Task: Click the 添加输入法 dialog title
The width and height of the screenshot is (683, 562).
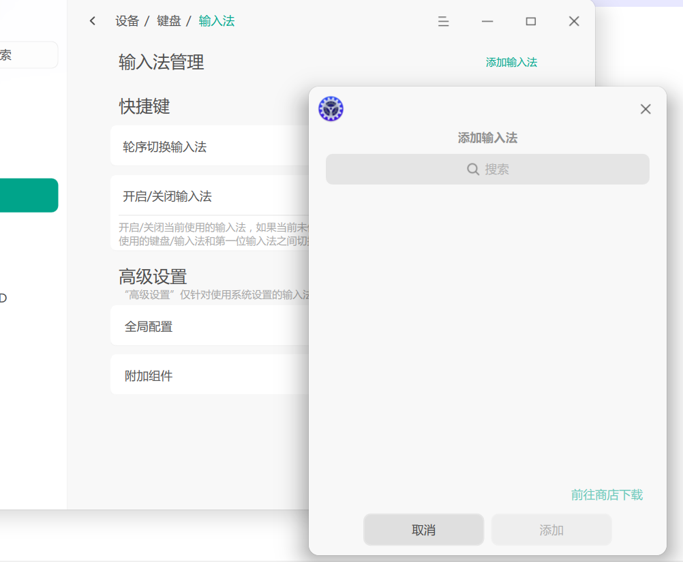Action: 487,138
